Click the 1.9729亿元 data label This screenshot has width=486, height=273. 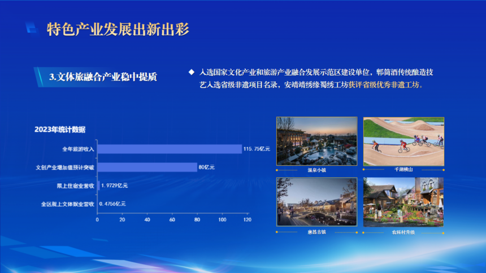click(x=114, y=186)
